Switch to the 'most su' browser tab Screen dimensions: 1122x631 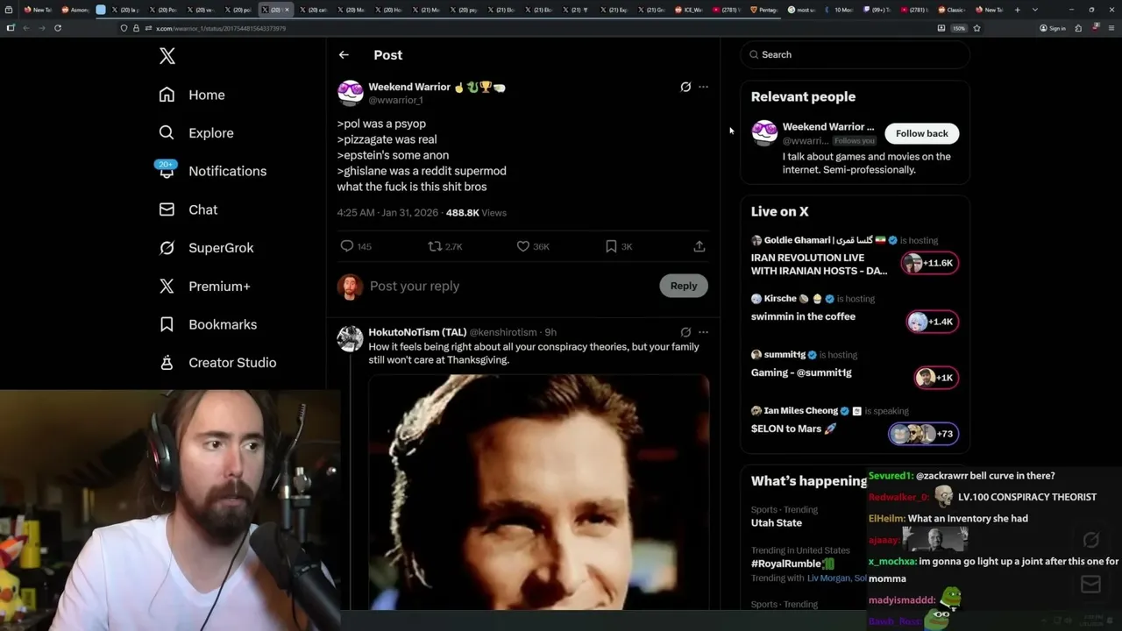point(801,10)
